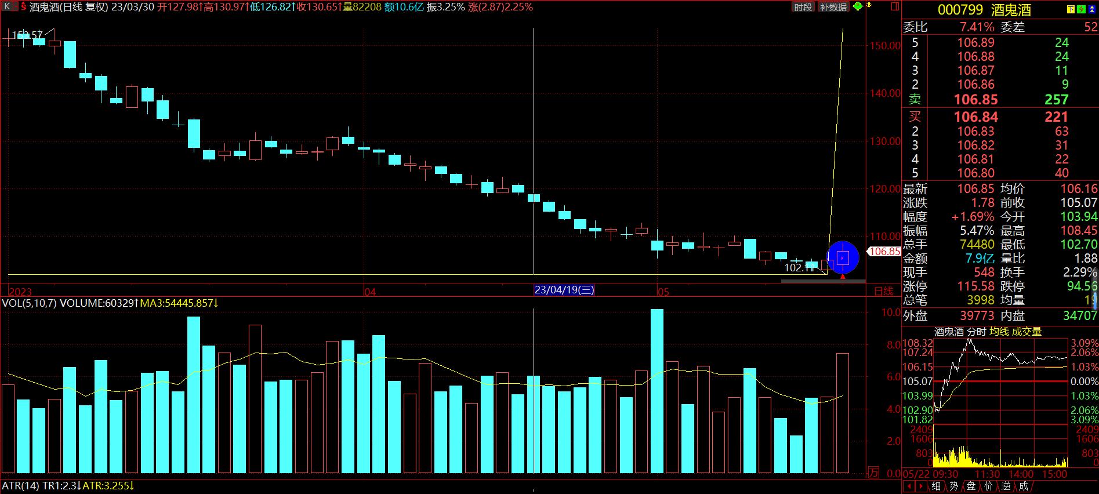Click the red S dollar icon

pos(24,7)
